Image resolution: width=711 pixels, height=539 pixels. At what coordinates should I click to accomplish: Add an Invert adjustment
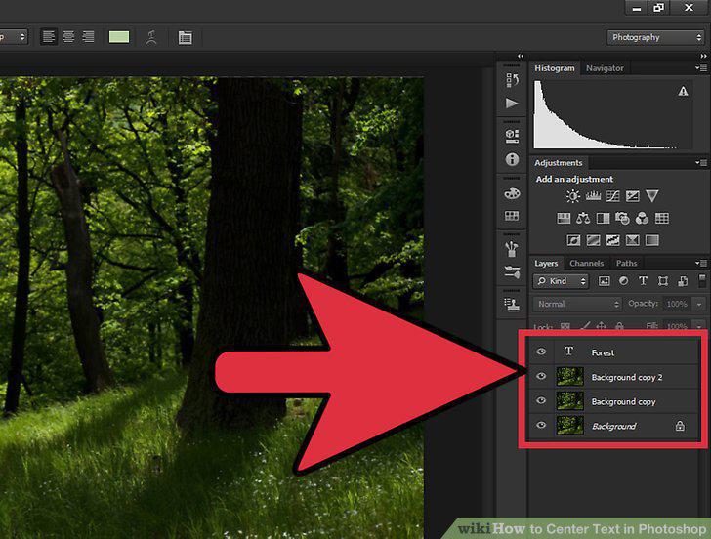coord(573,240)
